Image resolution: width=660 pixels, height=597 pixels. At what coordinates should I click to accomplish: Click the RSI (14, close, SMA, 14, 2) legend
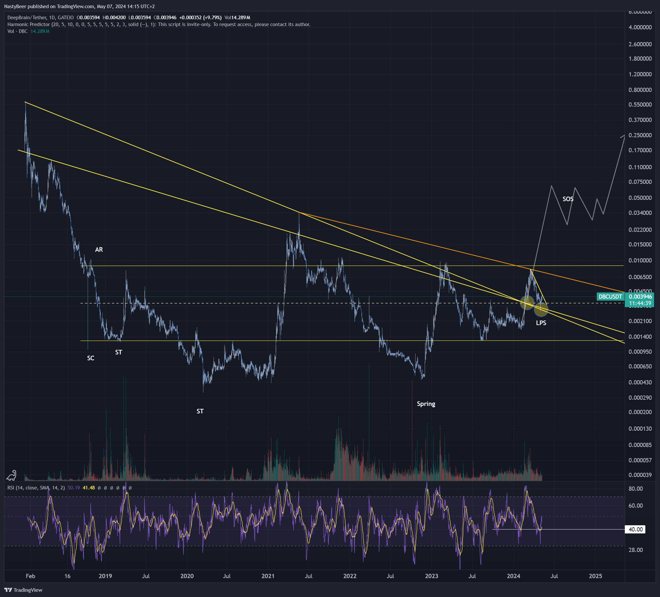(36, 488)
